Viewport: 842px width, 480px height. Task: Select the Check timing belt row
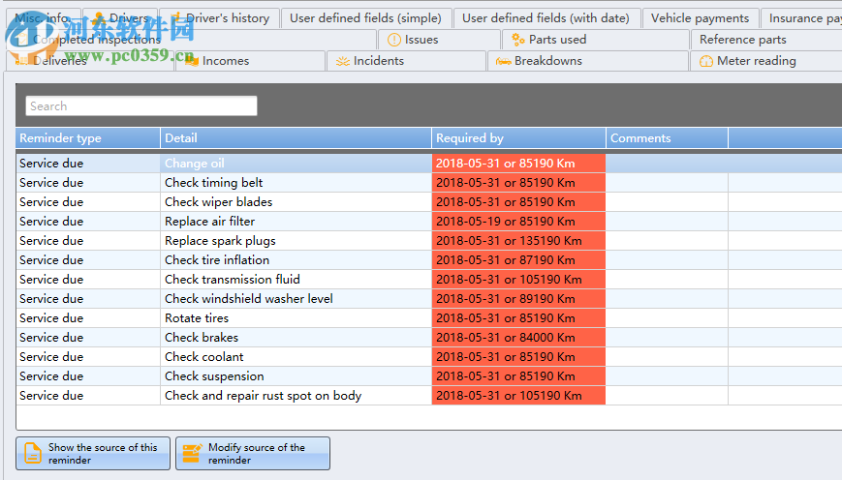[x=429, y=182]
